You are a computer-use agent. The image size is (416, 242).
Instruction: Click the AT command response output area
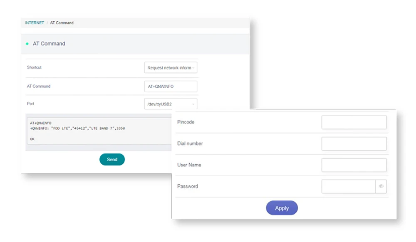pos(99,131)
